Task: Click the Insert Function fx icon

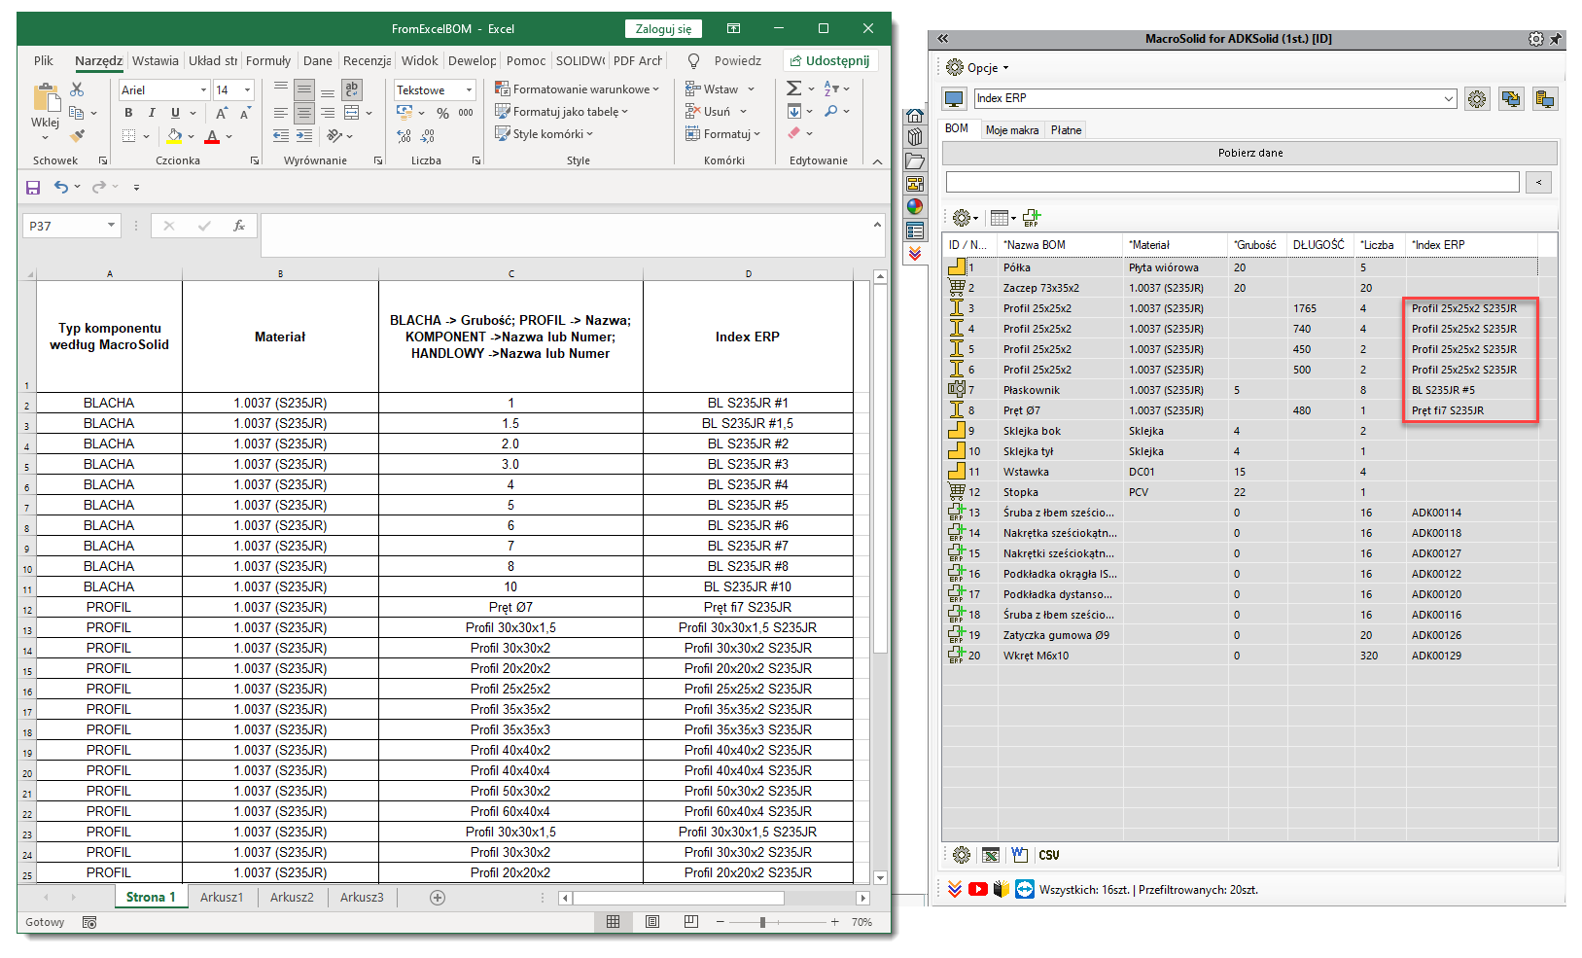Action: [238, 226]
